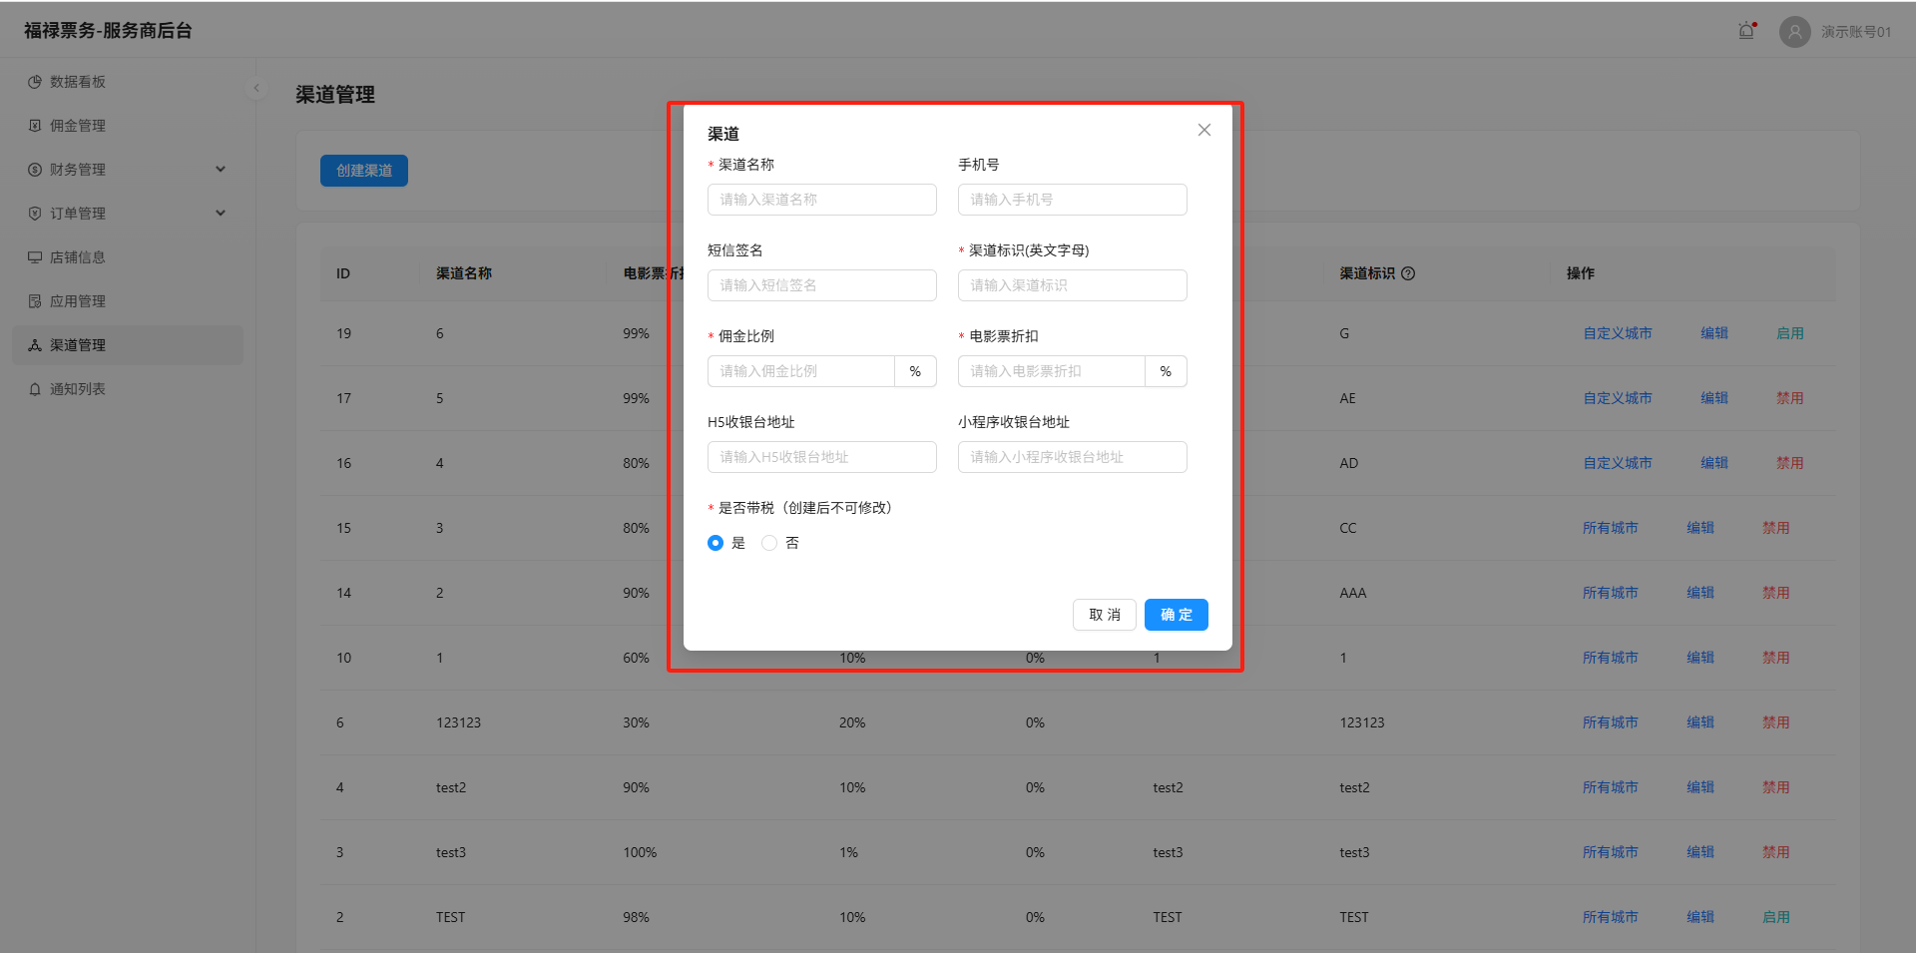
Task: Open 渠道管理 in the sidebar
Action: pos(78,345)
